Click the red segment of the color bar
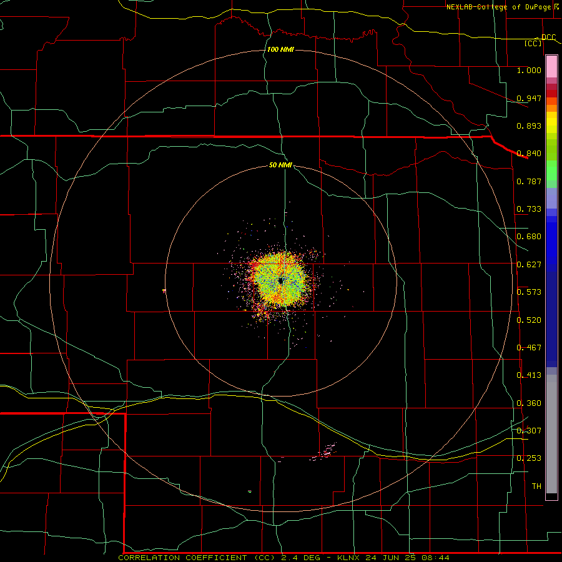 tap(551, 94)
